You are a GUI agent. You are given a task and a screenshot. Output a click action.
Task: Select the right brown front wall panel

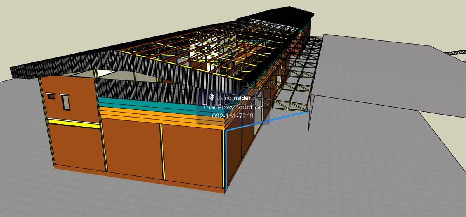click(192, 155)
